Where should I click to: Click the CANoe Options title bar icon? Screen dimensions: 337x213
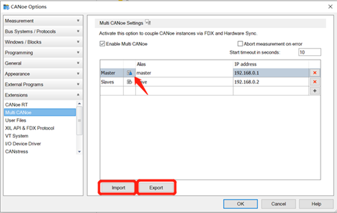tap(6, 7)
